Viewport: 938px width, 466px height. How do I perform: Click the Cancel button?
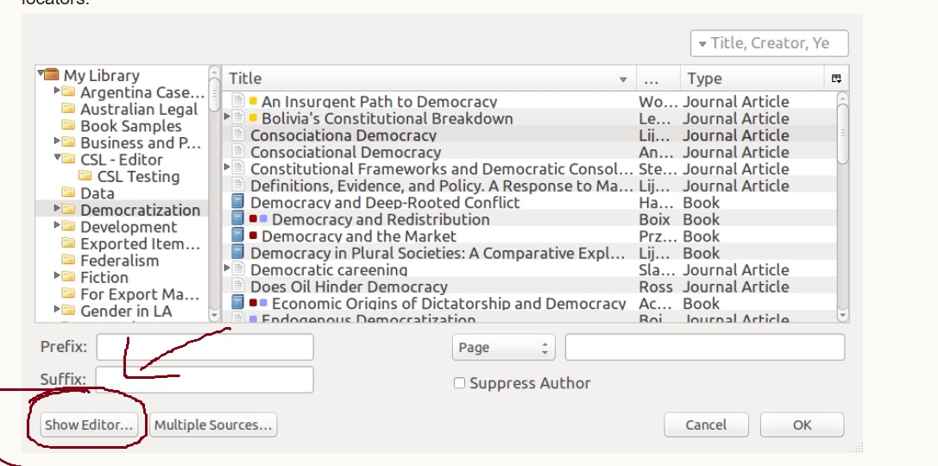click(x=706, y=425)
